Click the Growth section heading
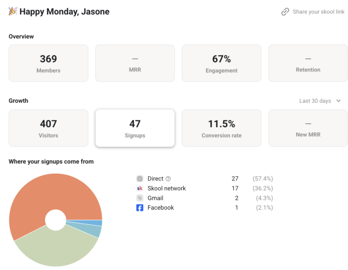 pyautogui.click(x=18, y=101)
